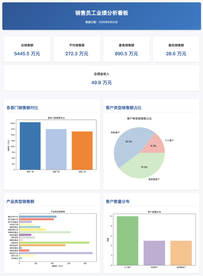Click the 债券型产品 bar in product chart
The height and width of the screenshot is (276, 203).
coord(56,253)
